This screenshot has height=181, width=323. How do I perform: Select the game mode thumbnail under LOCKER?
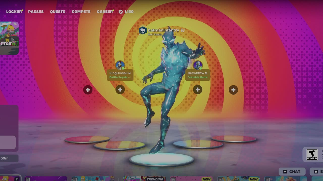coord(9,38)
